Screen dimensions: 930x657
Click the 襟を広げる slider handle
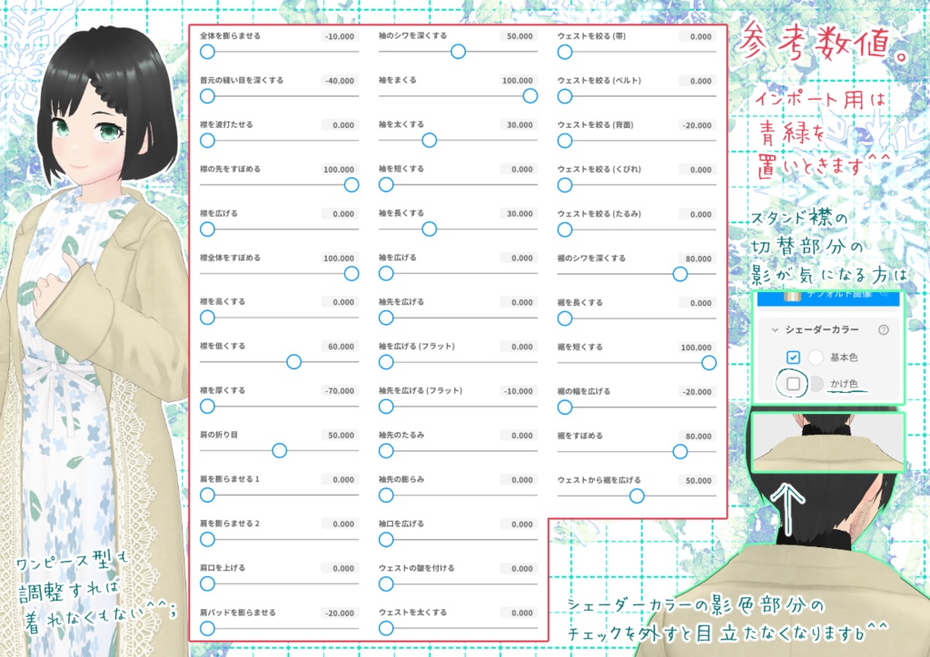coord(207,230)
